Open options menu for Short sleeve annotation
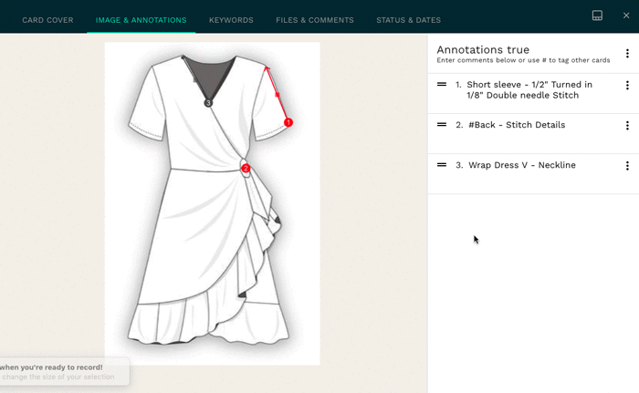 pyautogui.click(x=627, y=86)
